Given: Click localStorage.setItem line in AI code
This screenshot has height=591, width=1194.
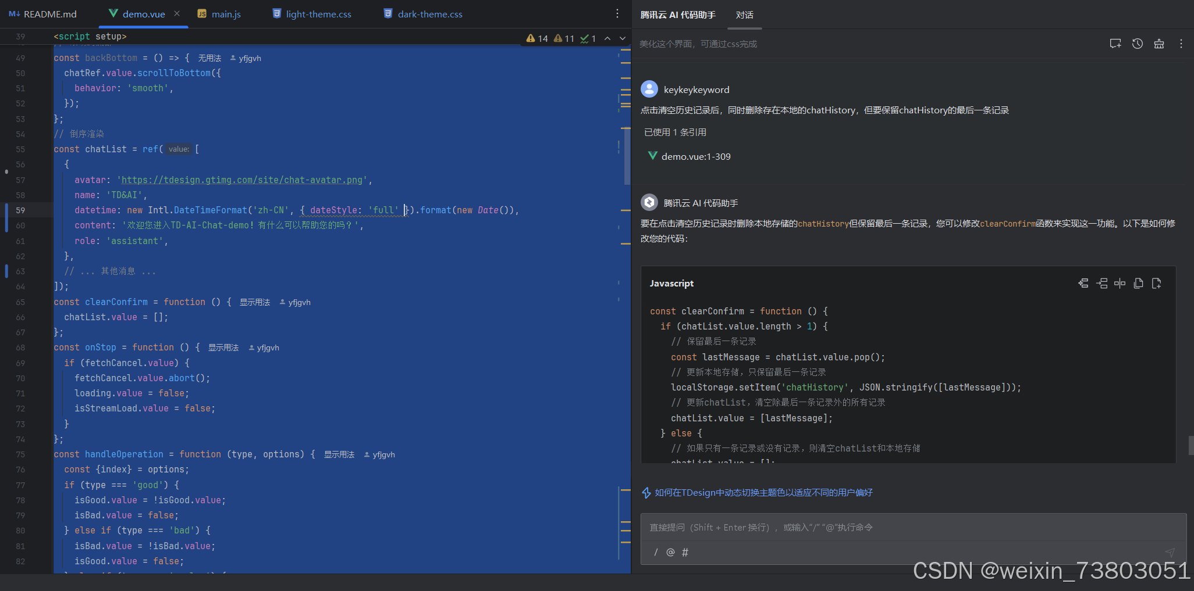Looking at the screenshot, I should tap(846, 388).
